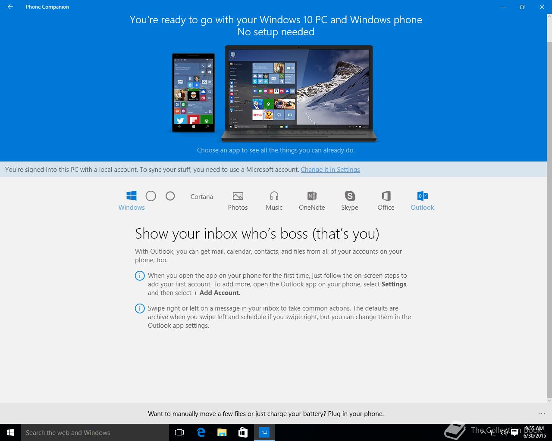Open File Explorer from the taskbar
Image resolution: width=552 pixels, height=441 pixels.
pos(222,432)
